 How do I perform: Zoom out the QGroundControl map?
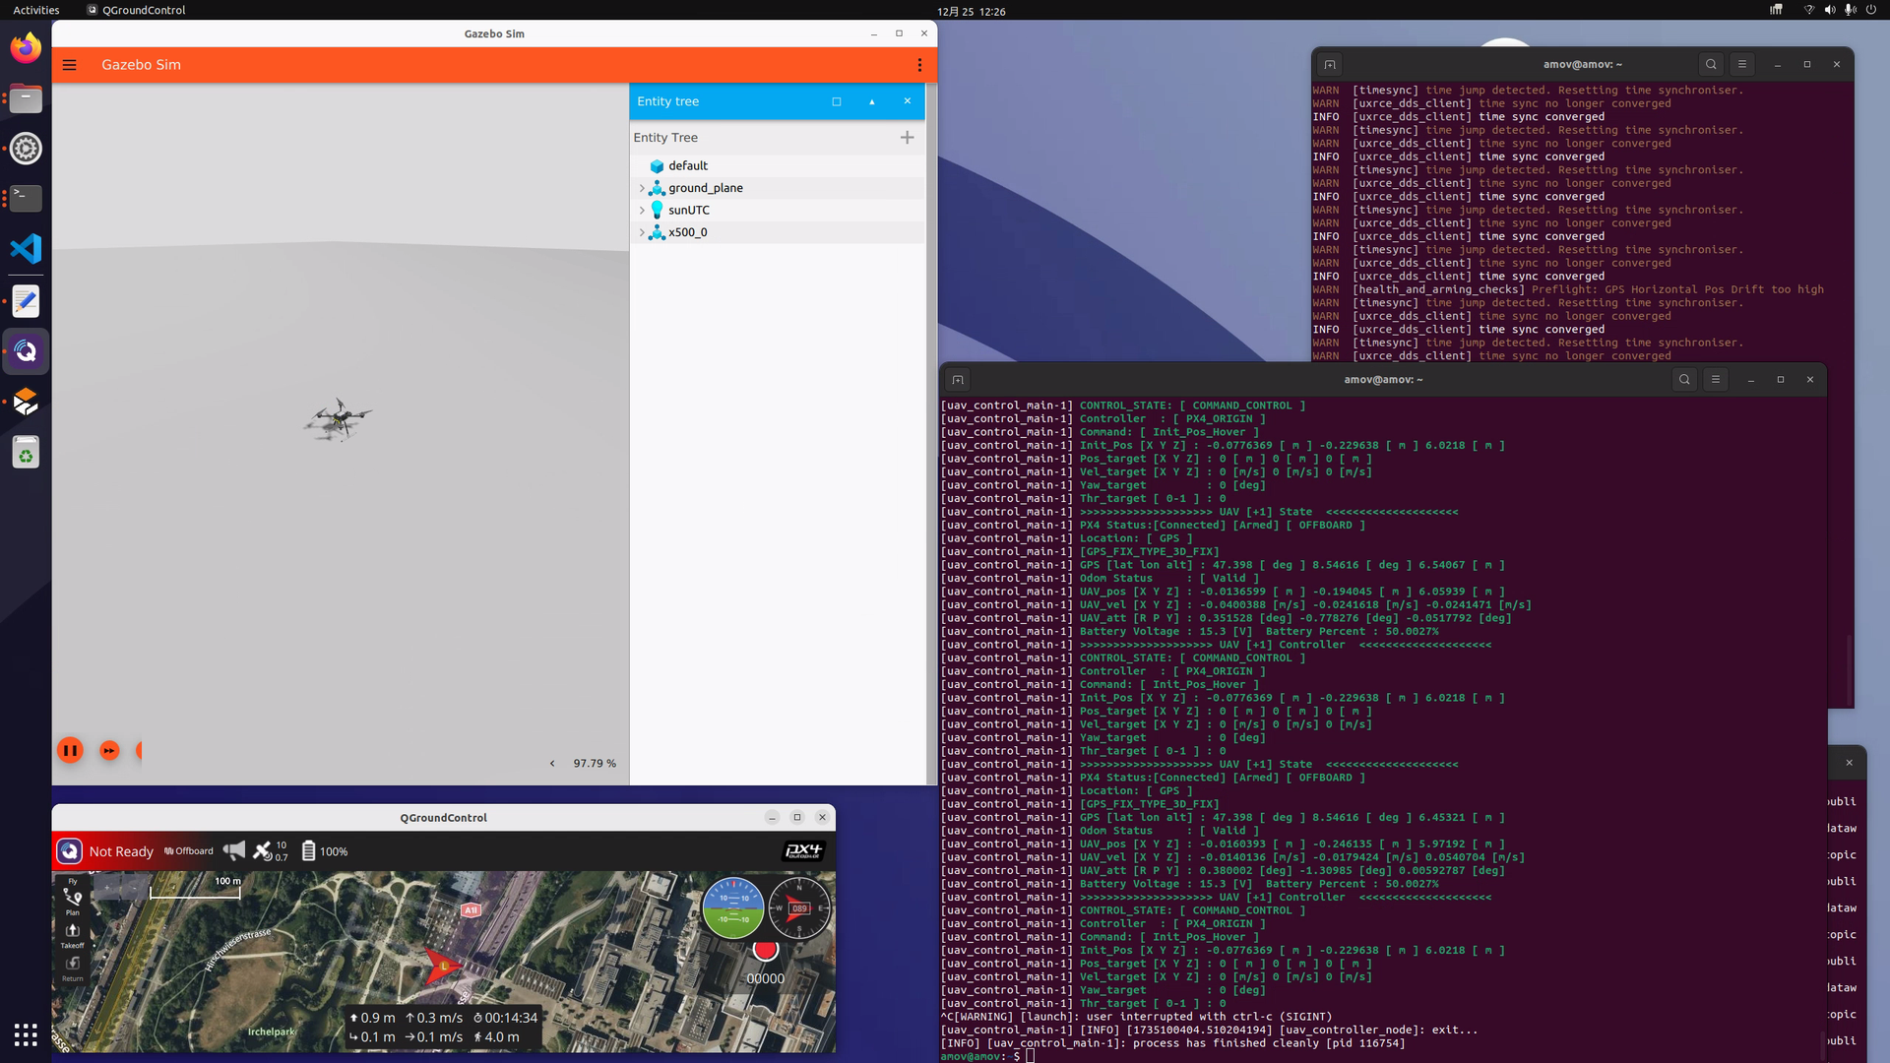click(x=133, y=889)
